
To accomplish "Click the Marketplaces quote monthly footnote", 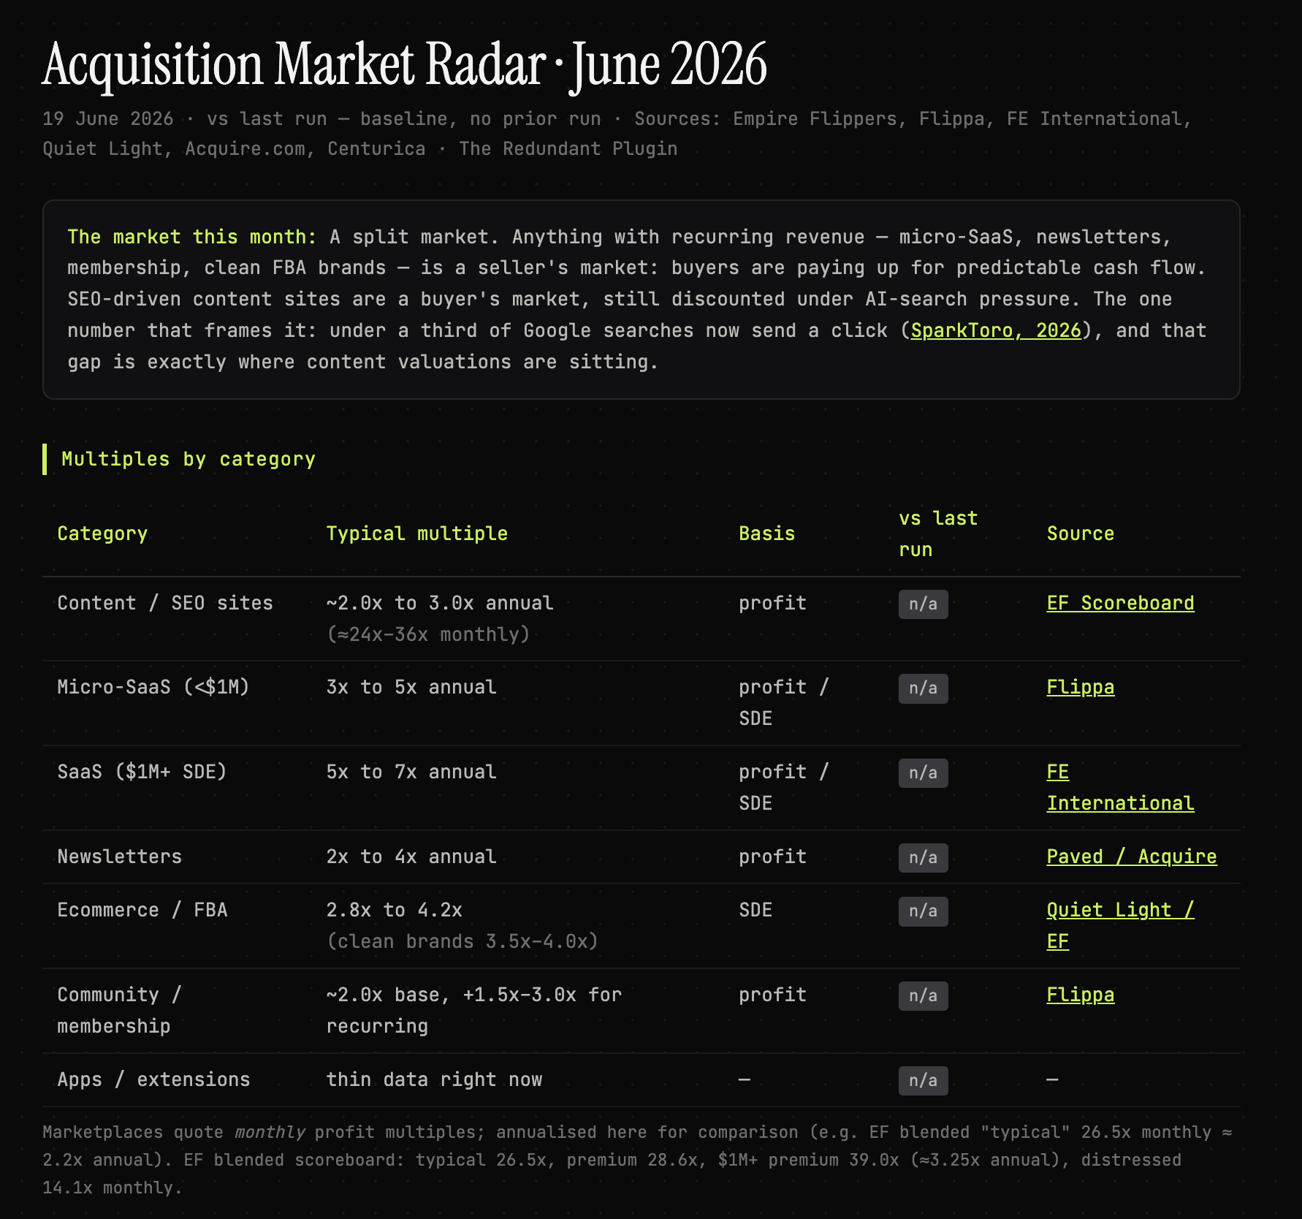I will [638, 1160].
